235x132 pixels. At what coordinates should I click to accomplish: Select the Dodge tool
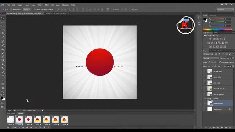tap(3, 68)
